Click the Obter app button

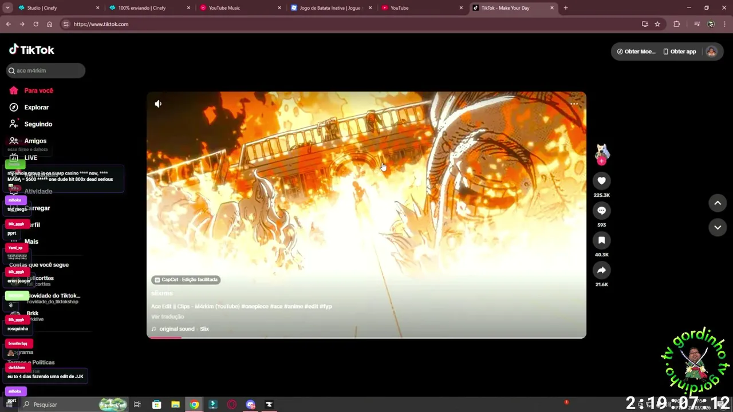[x=679, y=51]
